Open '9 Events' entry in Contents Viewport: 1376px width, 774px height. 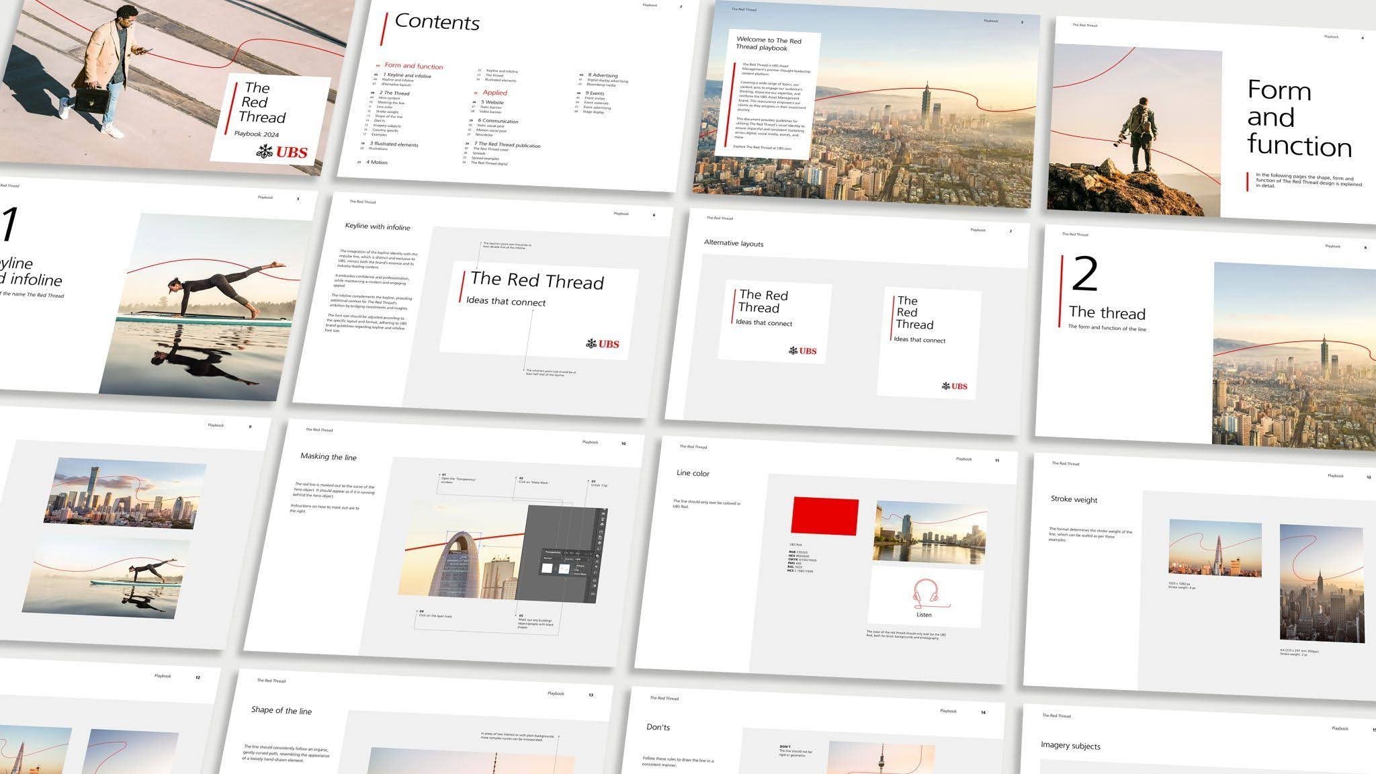[x=595, y=93]
